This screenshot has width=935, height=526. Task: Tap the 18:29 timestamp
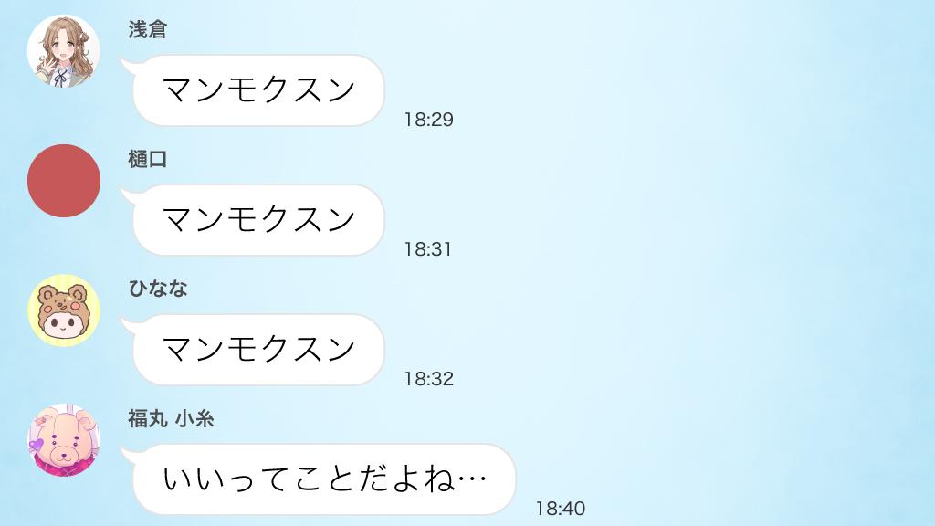429,120
